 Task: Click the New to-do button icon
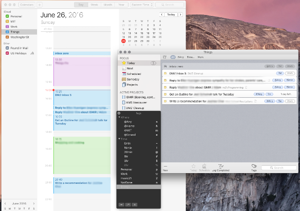(165, 166)
